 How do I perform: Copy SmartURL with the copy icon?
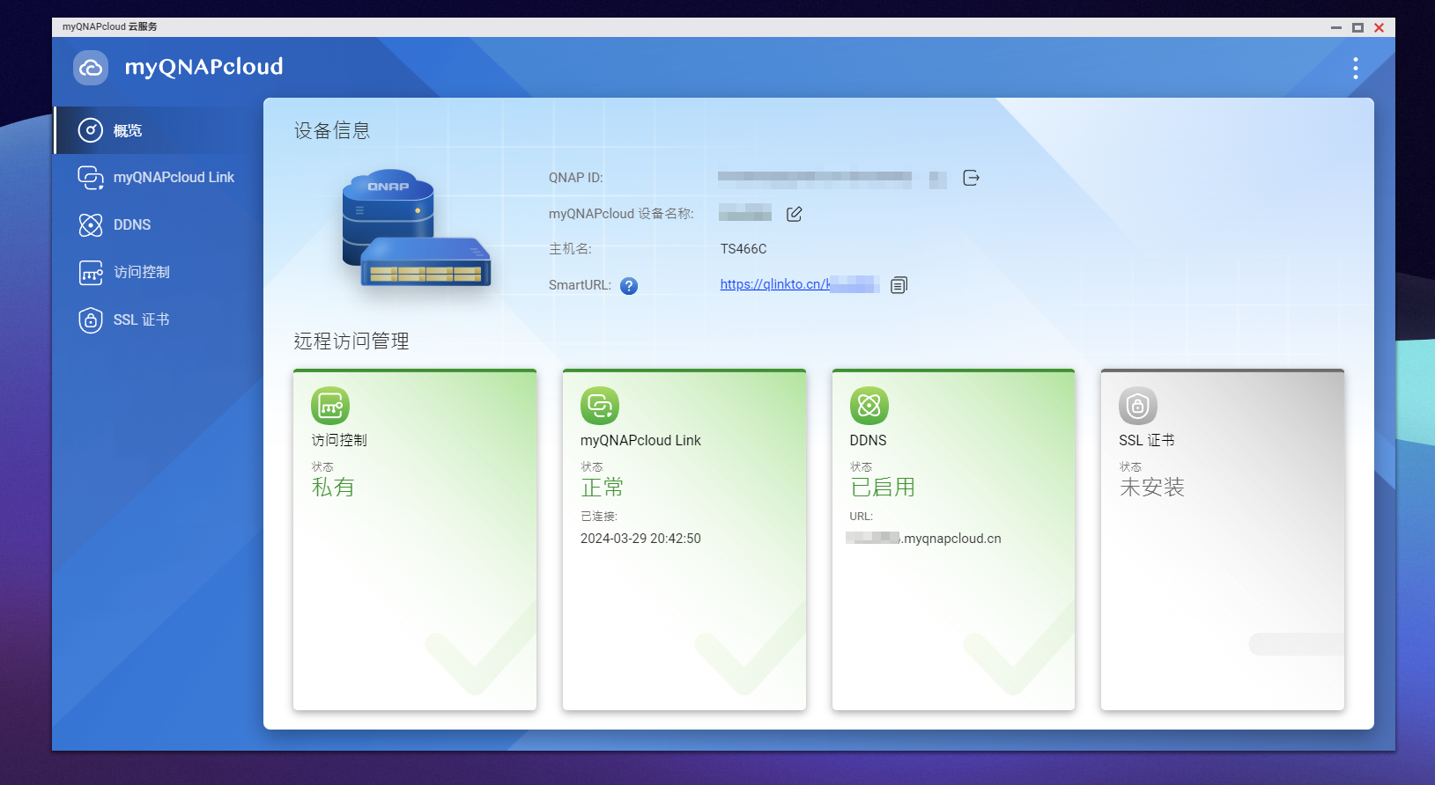pyautogui.click(x=899, y=285)
